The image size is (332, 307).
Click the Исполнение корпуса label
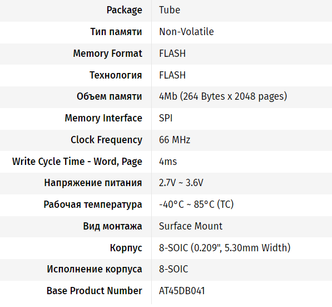pos(95,270)
